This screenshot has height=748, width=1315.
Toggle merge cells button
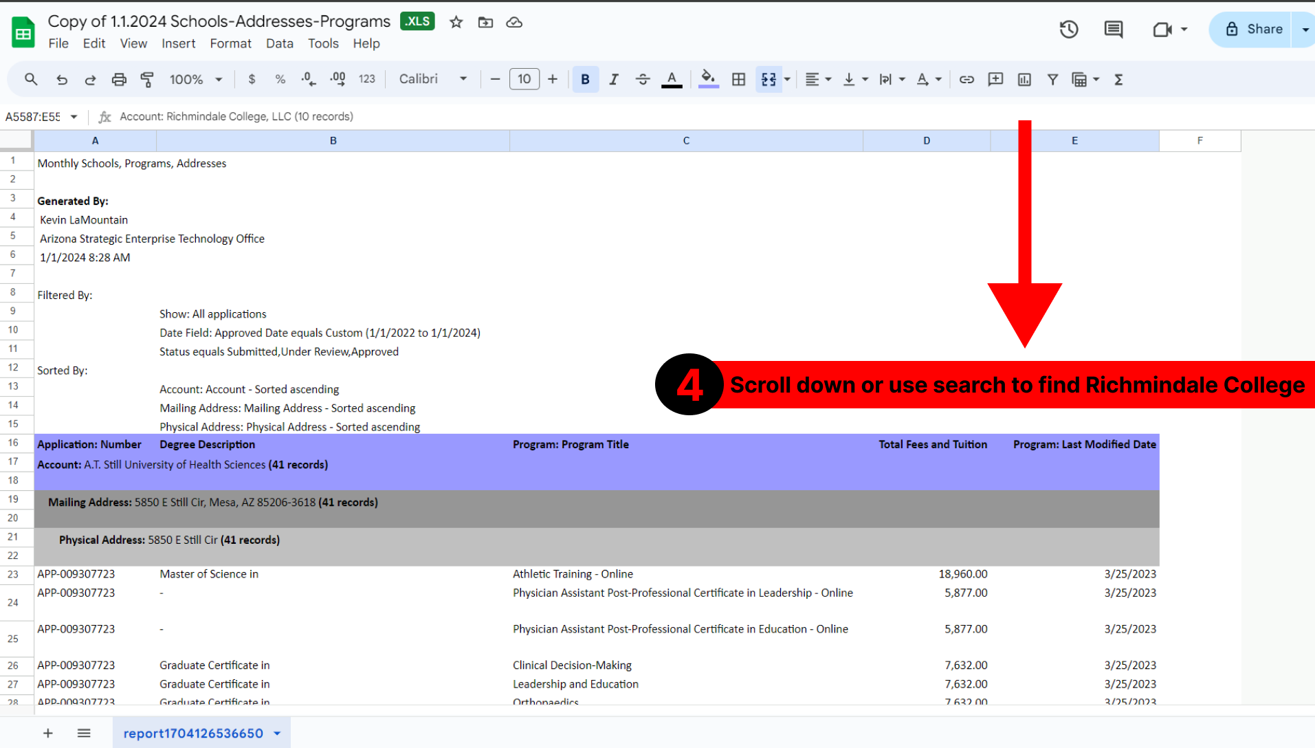[769, 79]
